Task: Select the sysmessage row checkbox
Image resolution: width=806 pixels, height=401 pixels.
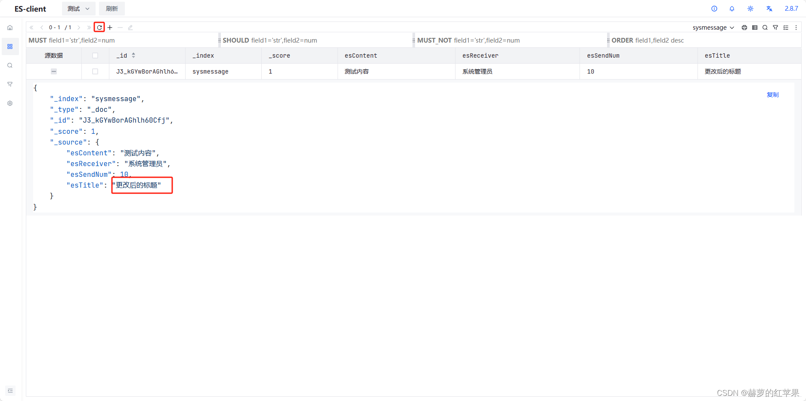Action: click(95, 71)
